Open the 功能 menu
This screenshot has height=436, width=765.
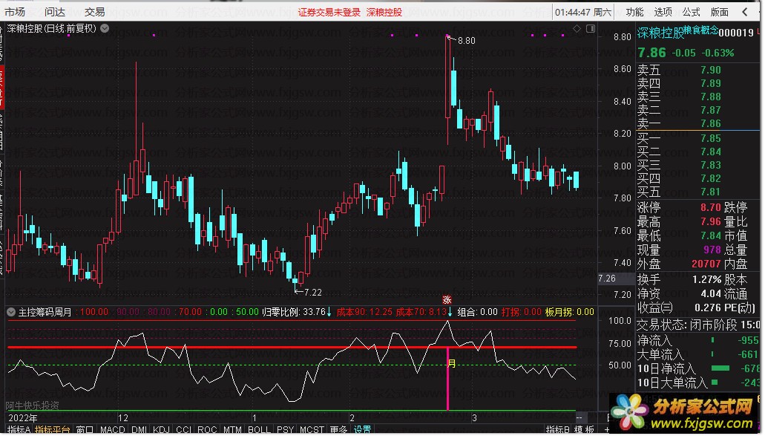[634, 12]
